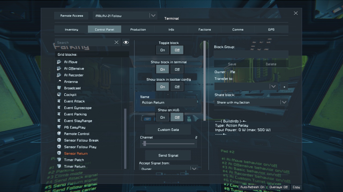This screenshot has width=343, height=192.
Task: Clear the search field with X icon
Action: pyautogui.click(x=117, y=42)
